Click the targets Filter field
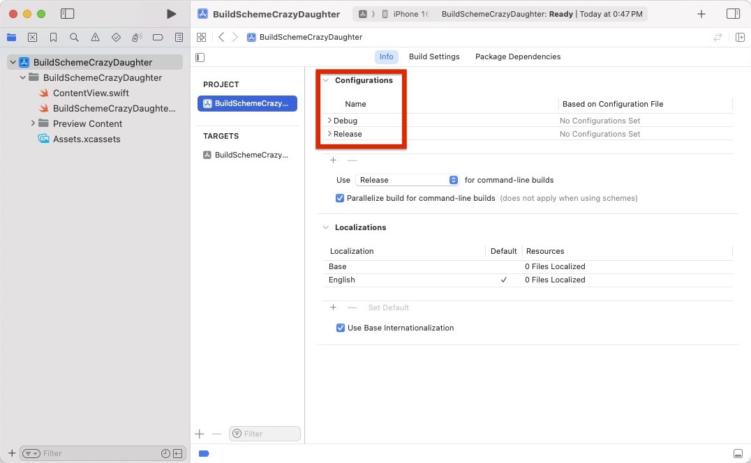Screen dimensions: 751x463 [269, 434]
